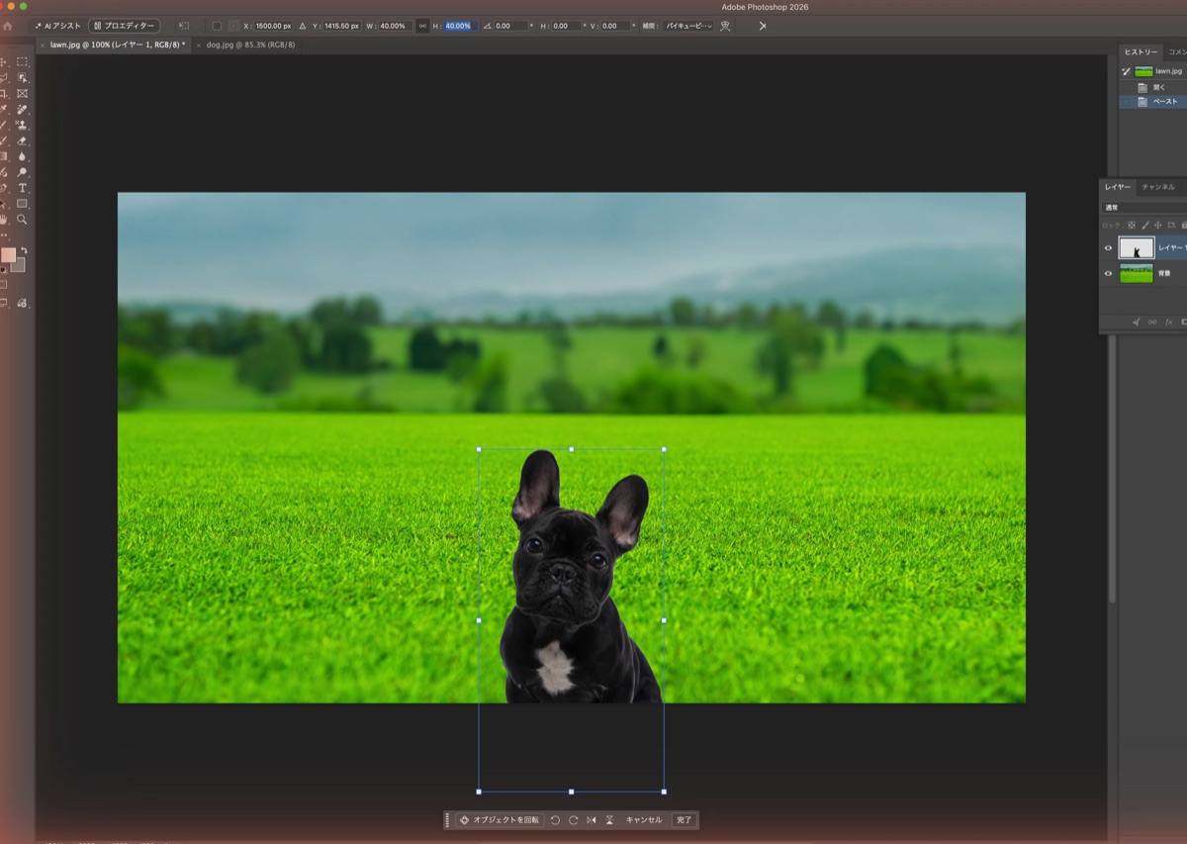Click the background color swatch
This screenshot has height=844, width=1187.
click(20, 266)
